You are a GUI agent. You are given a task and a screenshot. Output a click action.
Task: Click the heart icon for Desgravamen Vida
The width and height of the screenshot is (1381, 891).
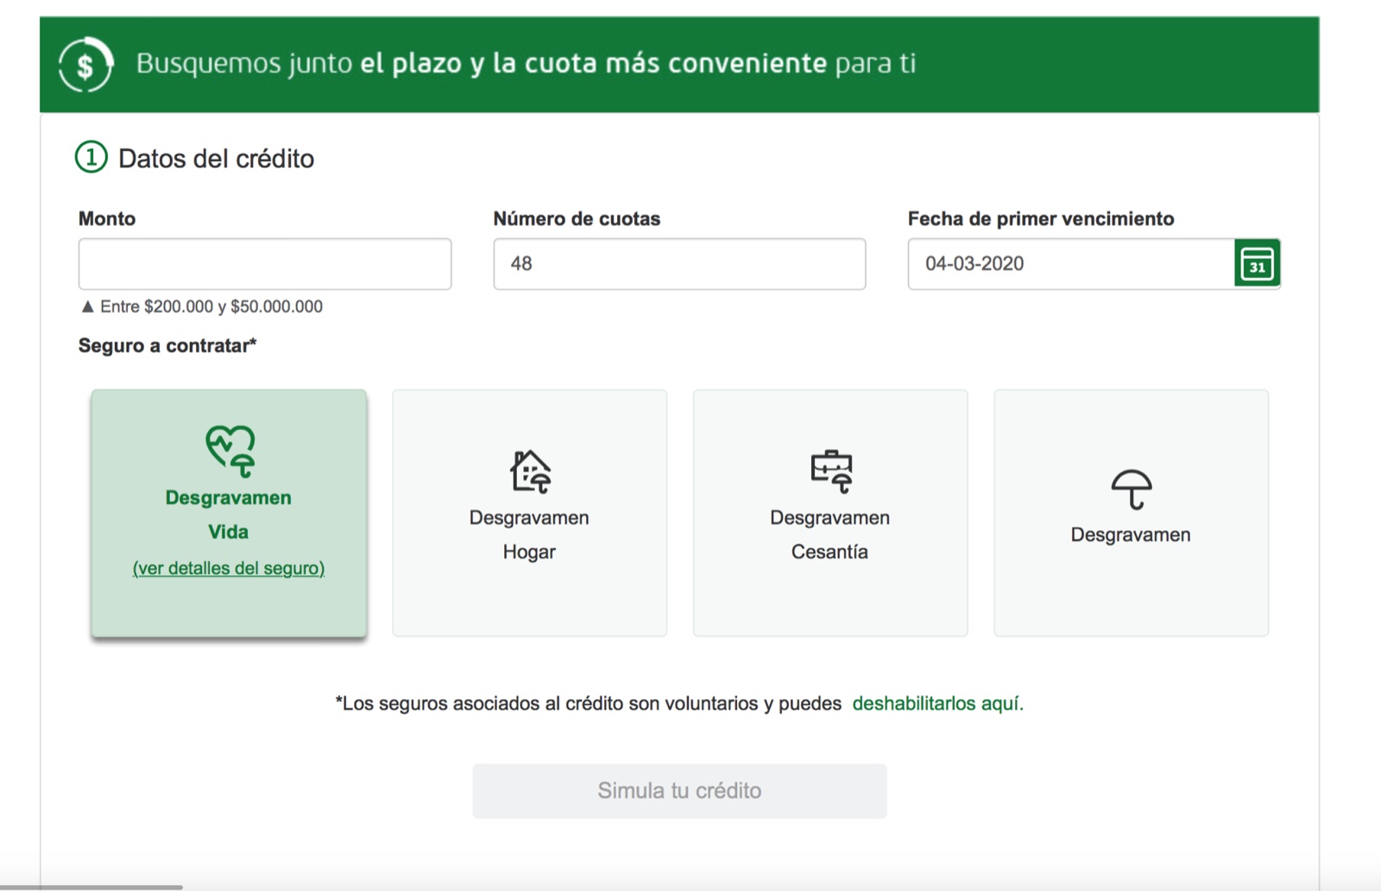[x=230, y=451]
